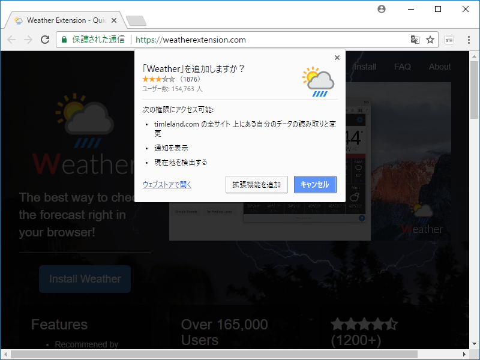Click the profile avatar in the title bar
The height and width of the screenshot is (360, 480).
click(382, 9)
